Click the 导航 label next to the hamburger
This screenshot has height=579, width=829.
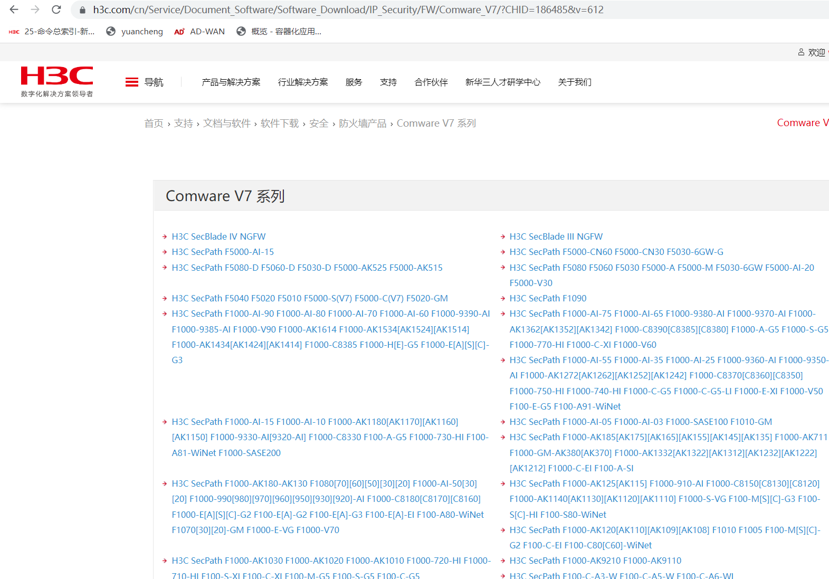coord(154,82)
